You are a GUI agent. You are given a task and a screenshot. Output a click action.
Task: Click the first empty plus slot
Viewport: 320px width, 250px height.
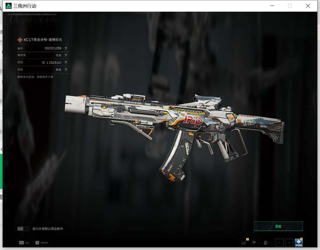[279, 243]
